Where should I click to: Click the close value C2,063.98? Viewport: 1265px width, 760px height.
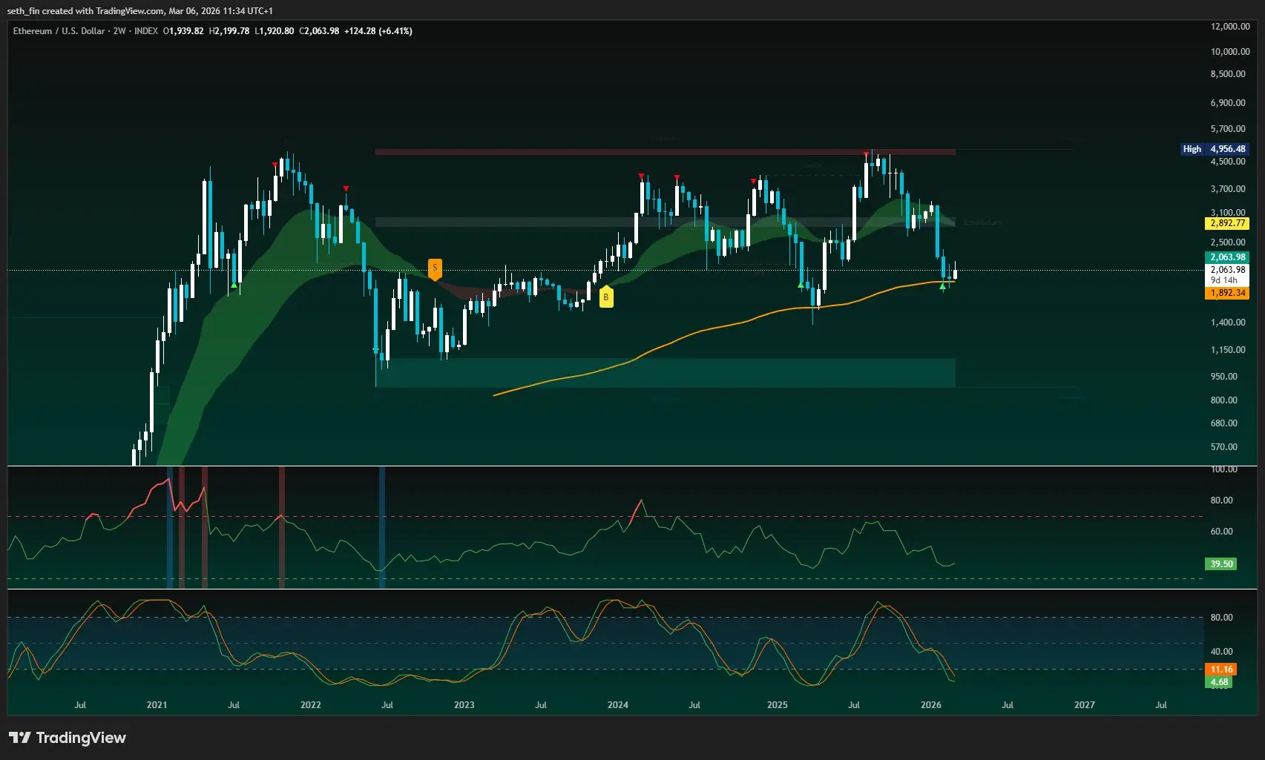click(x=319, y=31)
